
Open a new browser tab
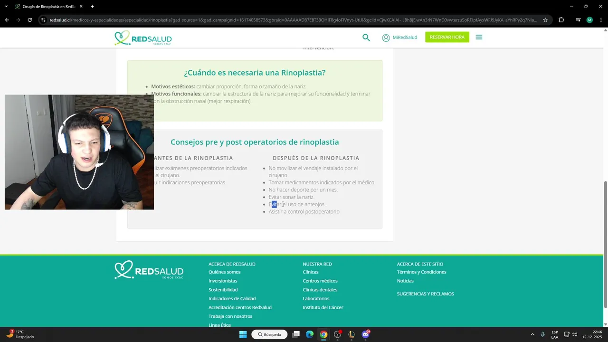point(92,6)
